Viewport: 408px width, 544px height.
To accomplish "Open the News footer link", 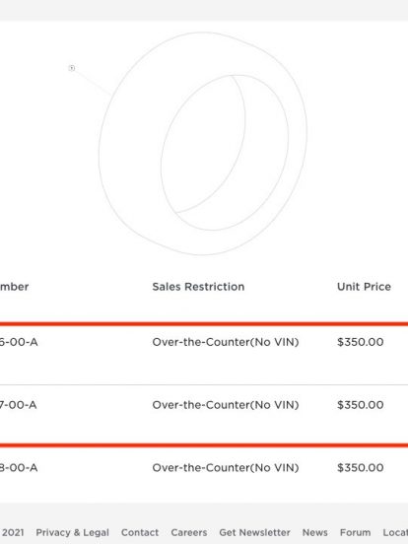I will point(315,532).
